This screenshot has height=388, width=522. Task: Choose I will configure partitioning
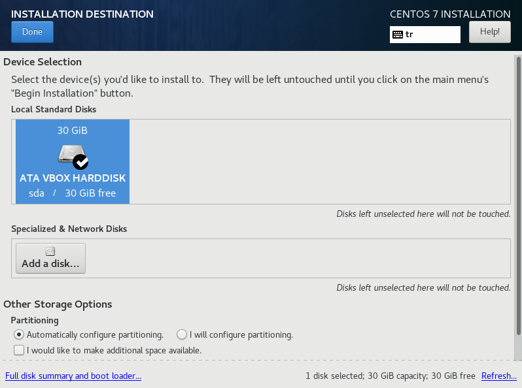pos(182,334)
